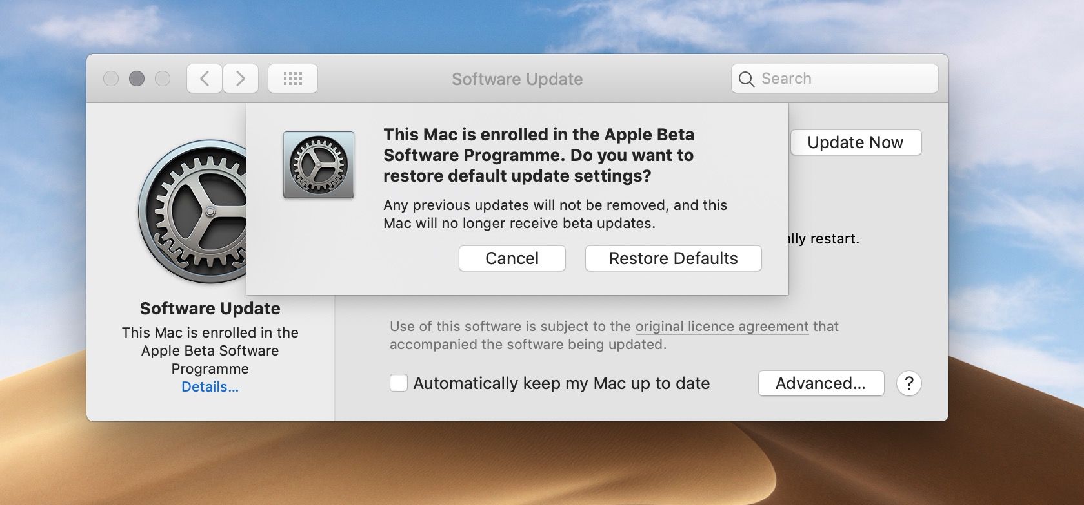The width and height of the screenshot is (1084, 505).
Task: Click the large Software Update gear icon
Action: point(192,212)
